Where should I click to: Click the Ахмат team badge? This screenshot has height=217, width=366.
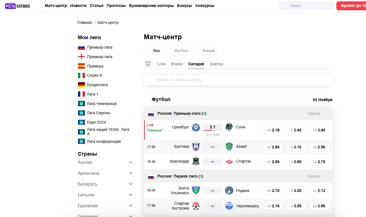click(229, 147)
